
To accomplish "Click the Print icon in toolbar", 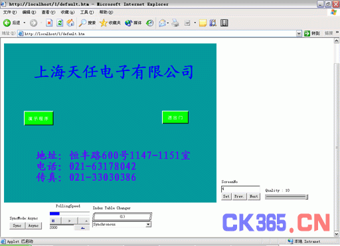I will [175, 23].
